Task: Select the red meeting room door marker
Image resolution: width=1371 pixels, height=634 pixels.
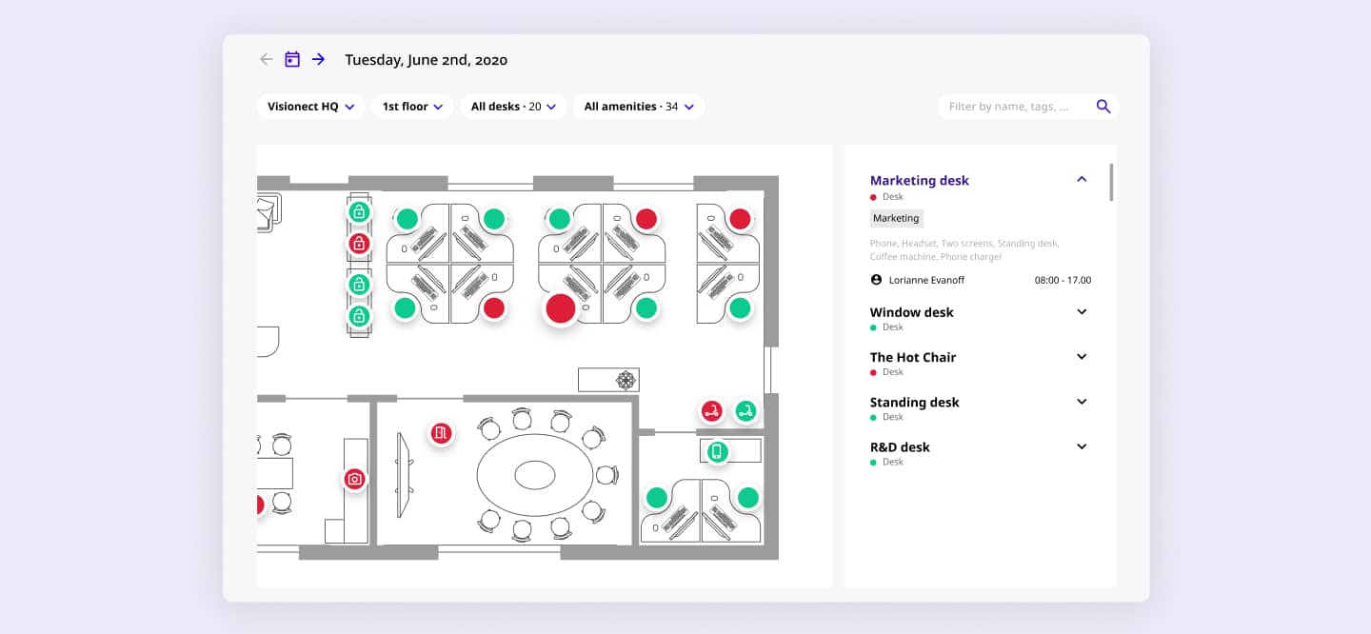Action: click(x=440, y=433)
